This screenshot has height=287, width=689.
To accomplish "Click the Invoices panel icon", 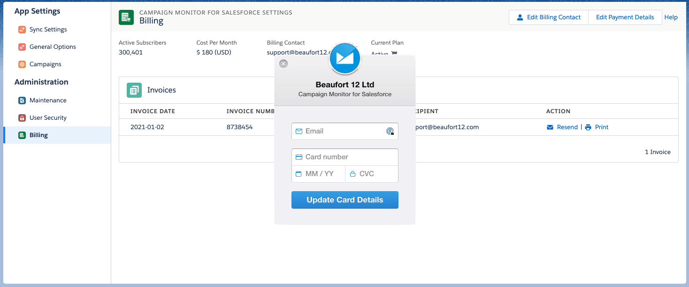I will [134, 90].
